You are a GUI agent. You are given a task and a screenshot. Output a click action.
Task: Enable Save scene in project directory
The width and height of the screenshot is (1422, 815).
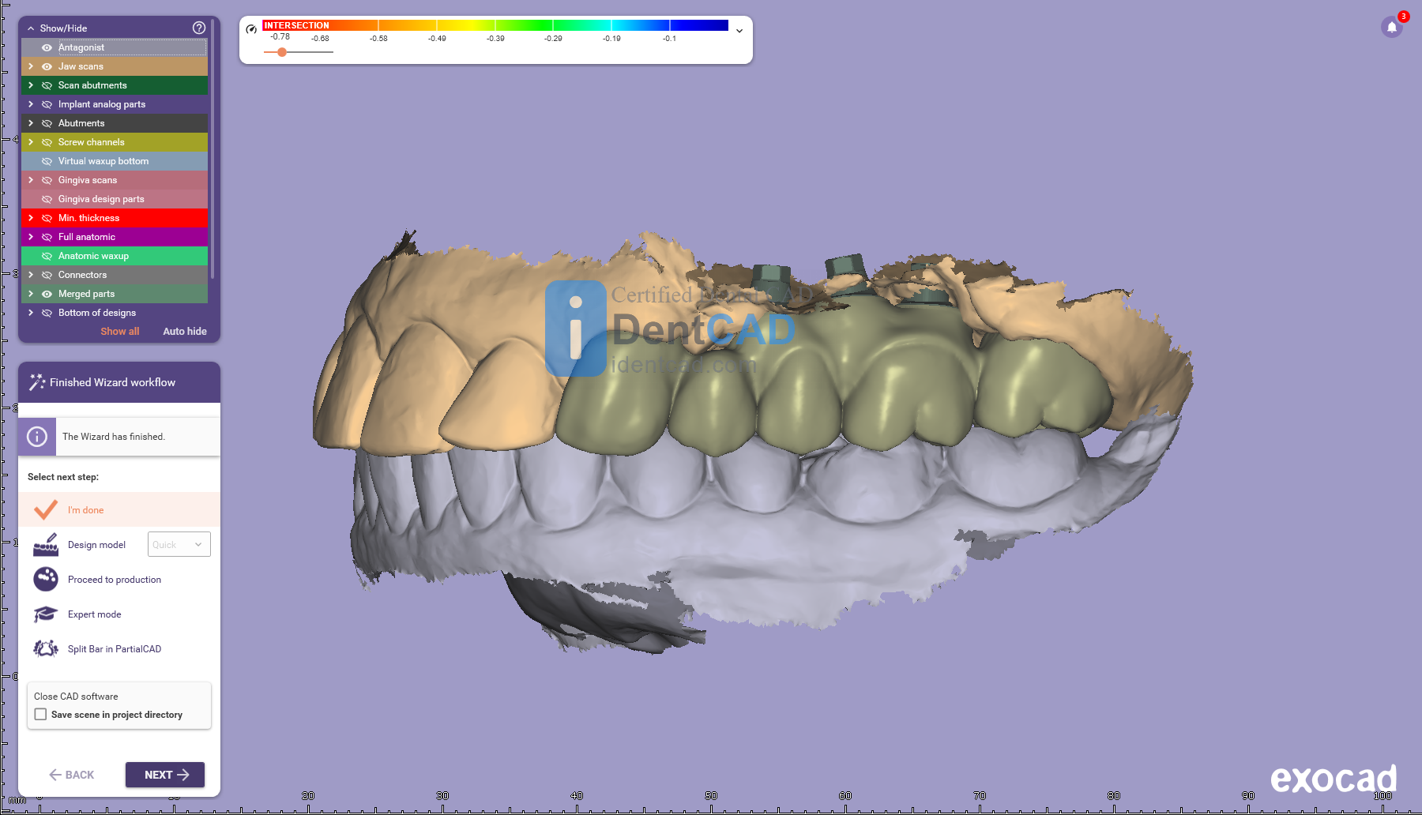click(x=41, y=715)
